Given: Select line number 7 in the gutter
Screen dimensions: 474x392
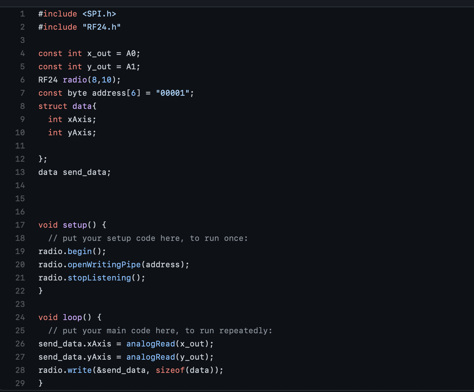Looking at the screenshot, I should [22, 93].
